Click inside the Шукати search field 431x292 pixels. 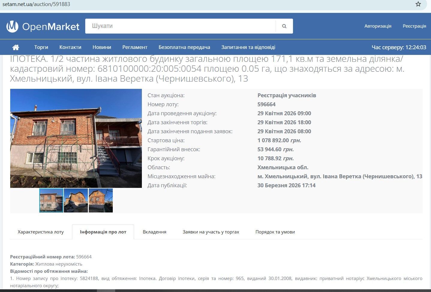[180, 26]
